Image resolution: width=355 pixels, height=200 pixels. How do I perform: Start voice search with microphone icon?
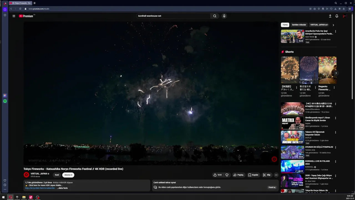(224, 16)
